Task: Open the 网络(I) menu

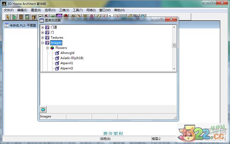Action: [x=91, y=10]
